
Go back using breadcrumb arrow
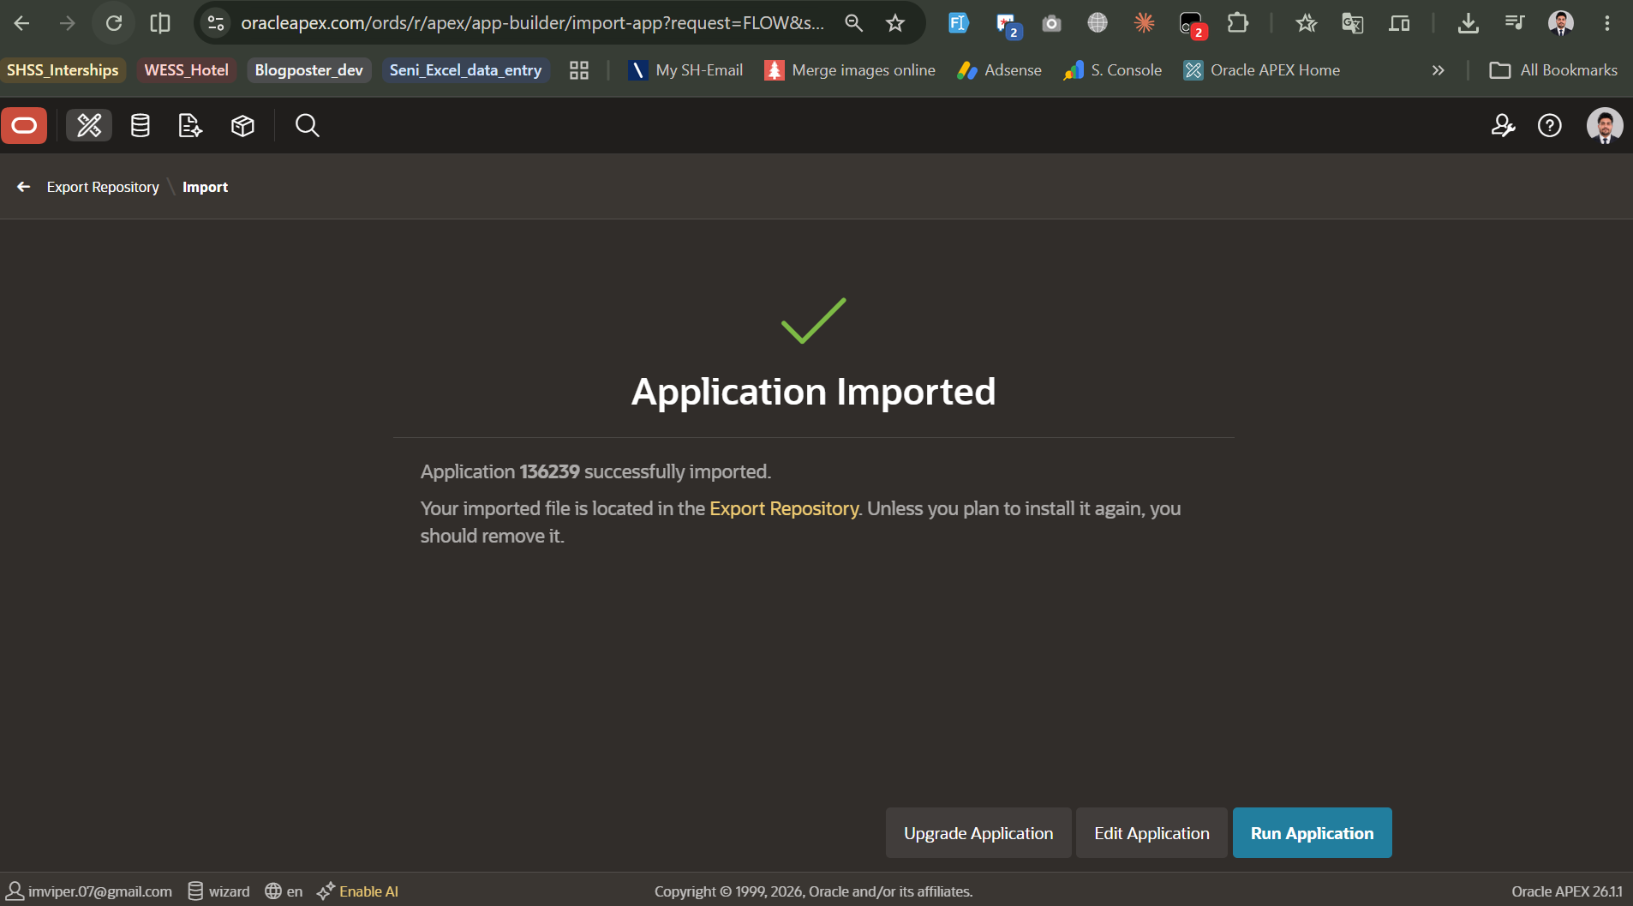tap(24, 187)
